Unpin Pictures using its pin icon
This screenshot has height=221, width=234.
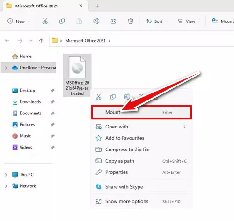click(52, 125)
